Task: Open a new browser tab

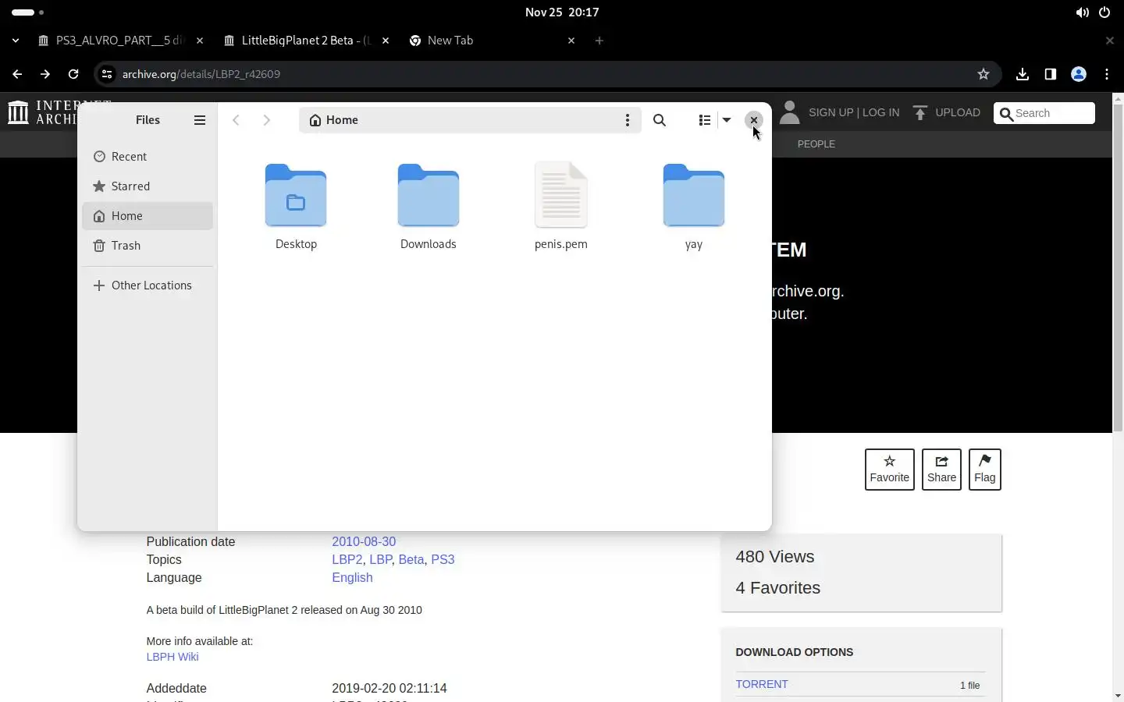Action: 599,41
